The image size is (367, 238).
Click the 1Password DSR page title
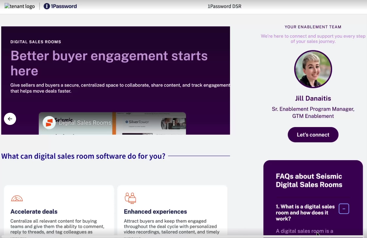click(224, 6)
